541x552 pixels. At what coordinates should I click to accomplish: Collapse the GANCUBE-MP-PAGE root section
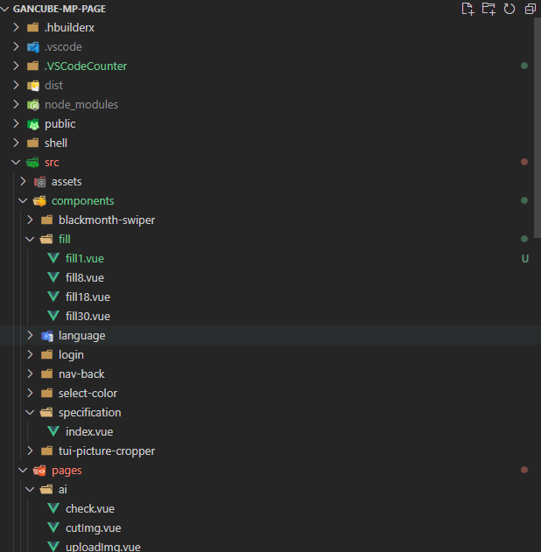5,9
